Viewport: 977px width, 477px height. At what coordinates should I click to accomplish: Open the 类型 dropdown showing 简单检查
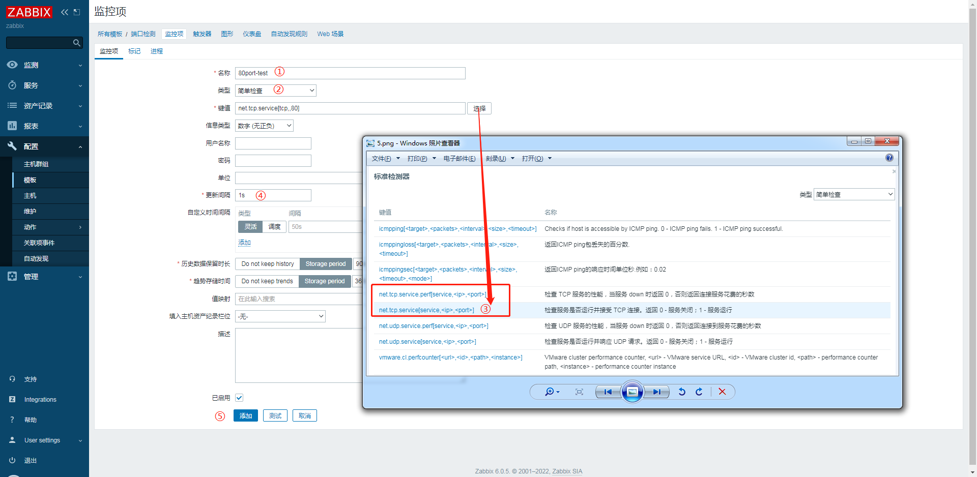click(x=276, y=91)
